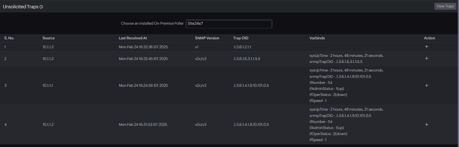Screen dimensions: 459x147
Task: Click the Trap OID column header
Action: [241, 38]
